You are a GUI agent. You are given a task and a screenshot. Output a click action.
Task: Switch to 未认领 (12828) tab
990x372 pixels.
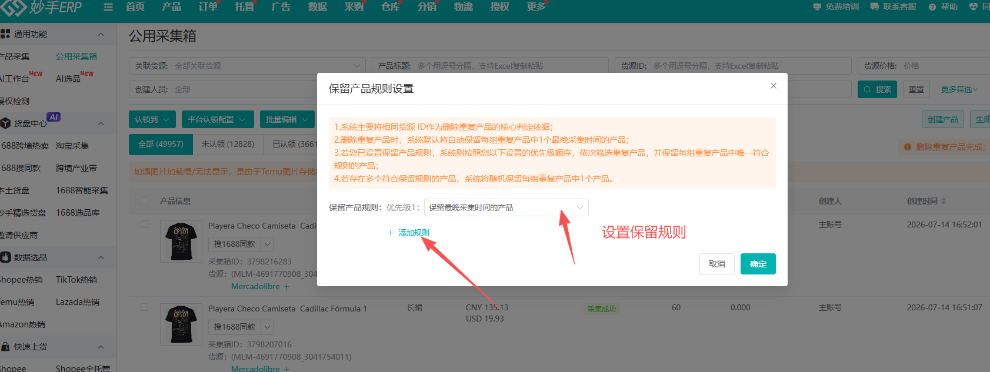click(x=228, y=144)
